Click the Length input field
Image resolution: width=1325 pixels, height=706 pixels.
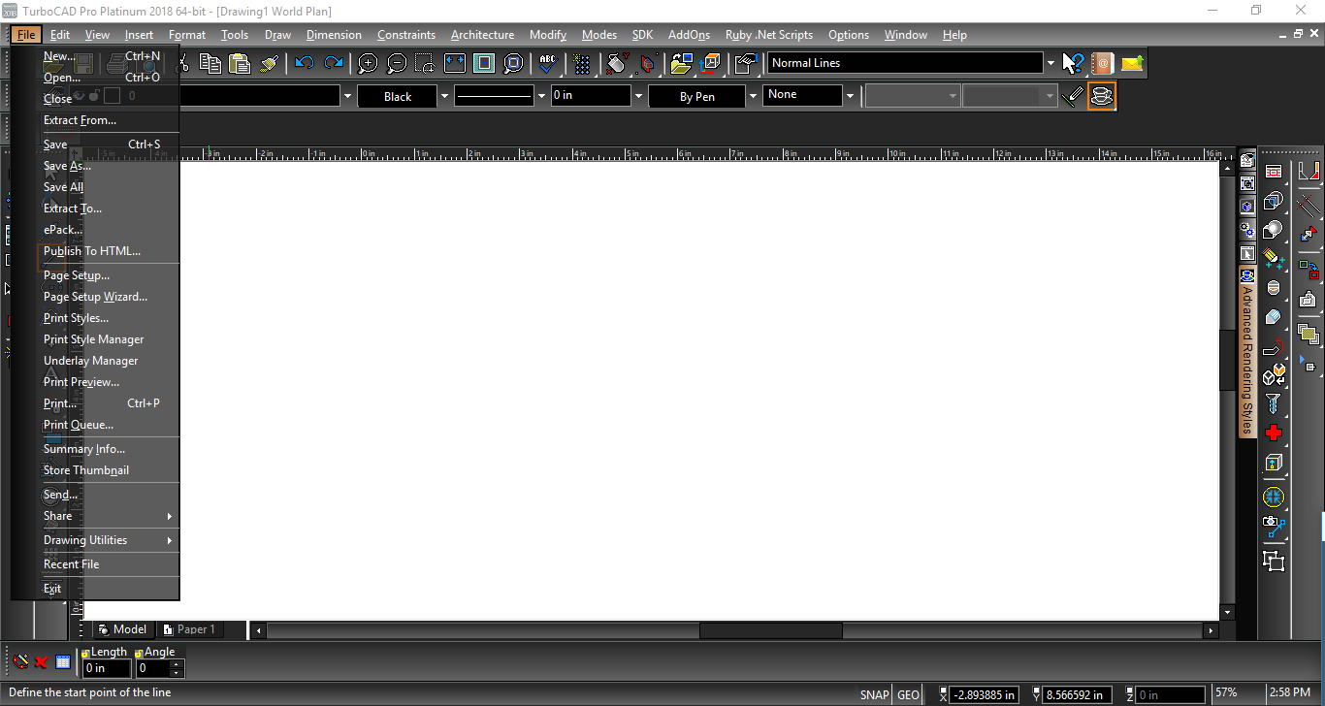pyautogui.click(x=107, y=668)
